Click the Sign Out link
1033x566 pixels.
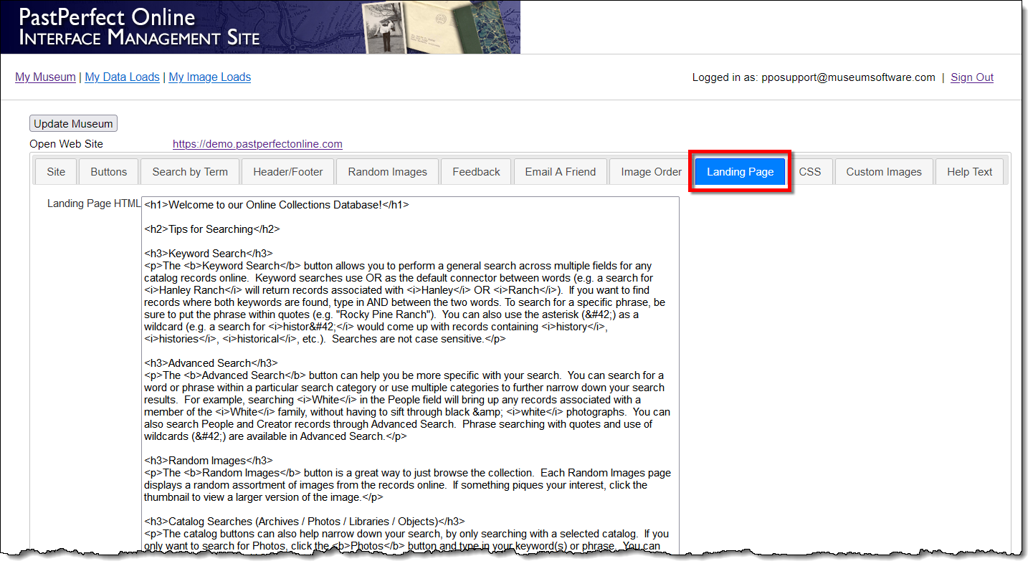tap(971, 77)
